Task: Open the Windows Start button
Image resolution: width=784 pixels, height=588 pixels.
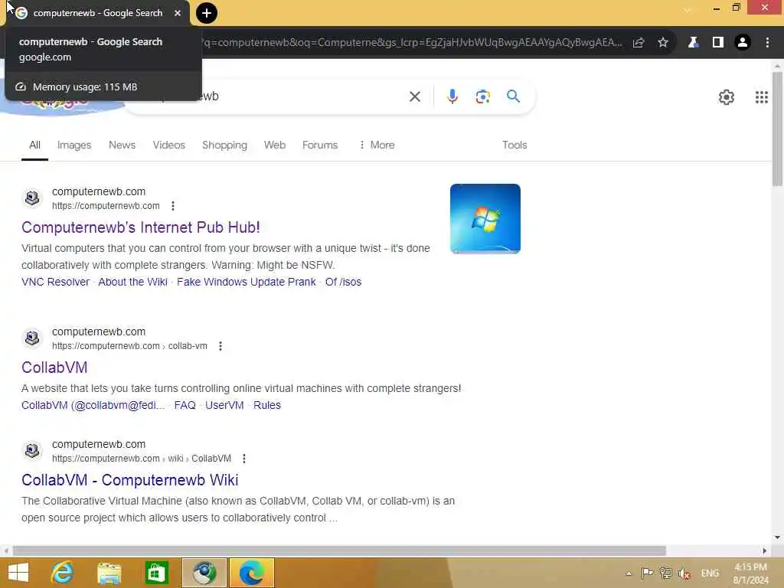Action: 18,573
